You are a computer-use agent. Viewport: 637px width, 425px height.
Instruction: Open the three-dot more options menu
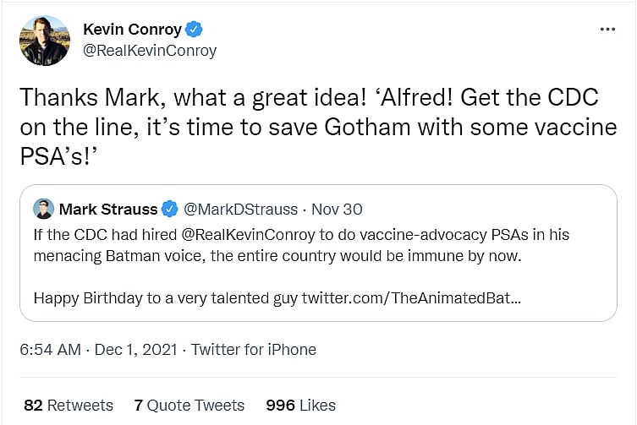coord(607,29)
